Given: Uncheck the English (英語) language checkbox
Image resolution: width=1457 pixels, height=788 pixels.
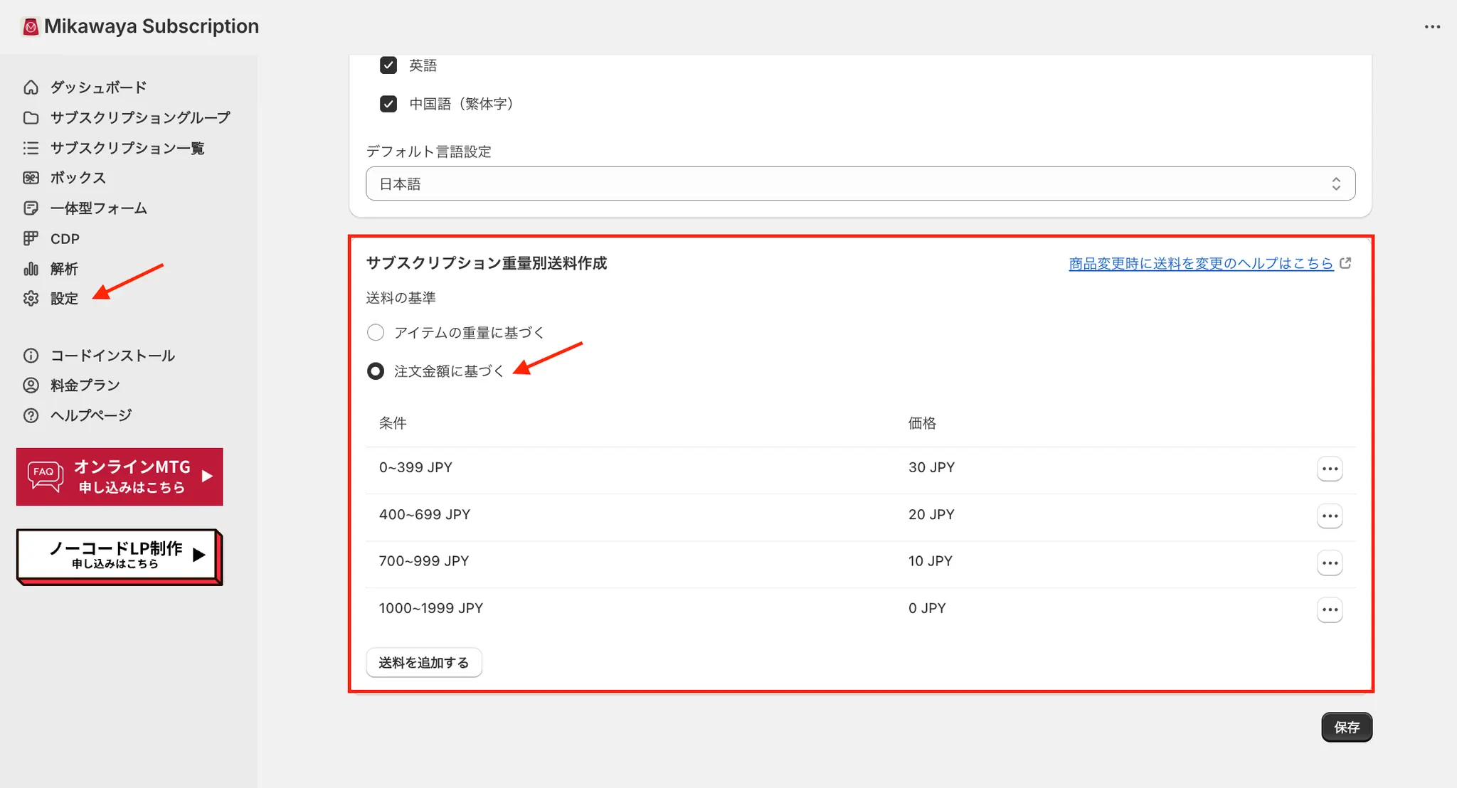Looking at the screenshot, I should [x=388, y=65].
